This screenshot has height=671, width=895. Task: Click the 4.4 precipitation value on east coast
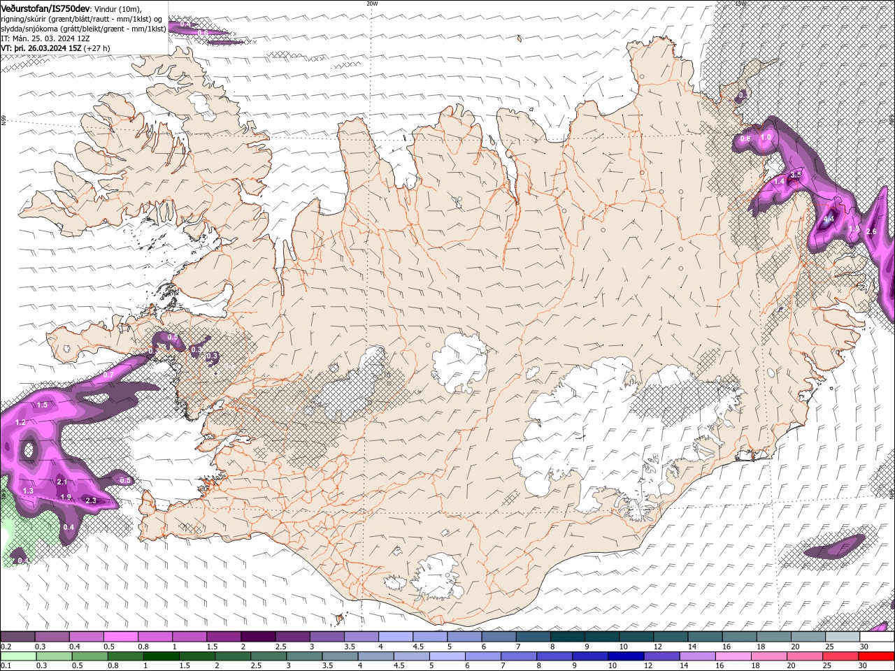pyautogui.click(x=829, y=219)
